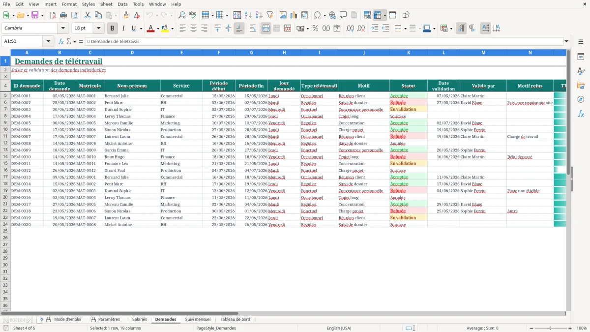
Task: Open the Conditional formatting dropdown arrow
Action: coord(451,29)
